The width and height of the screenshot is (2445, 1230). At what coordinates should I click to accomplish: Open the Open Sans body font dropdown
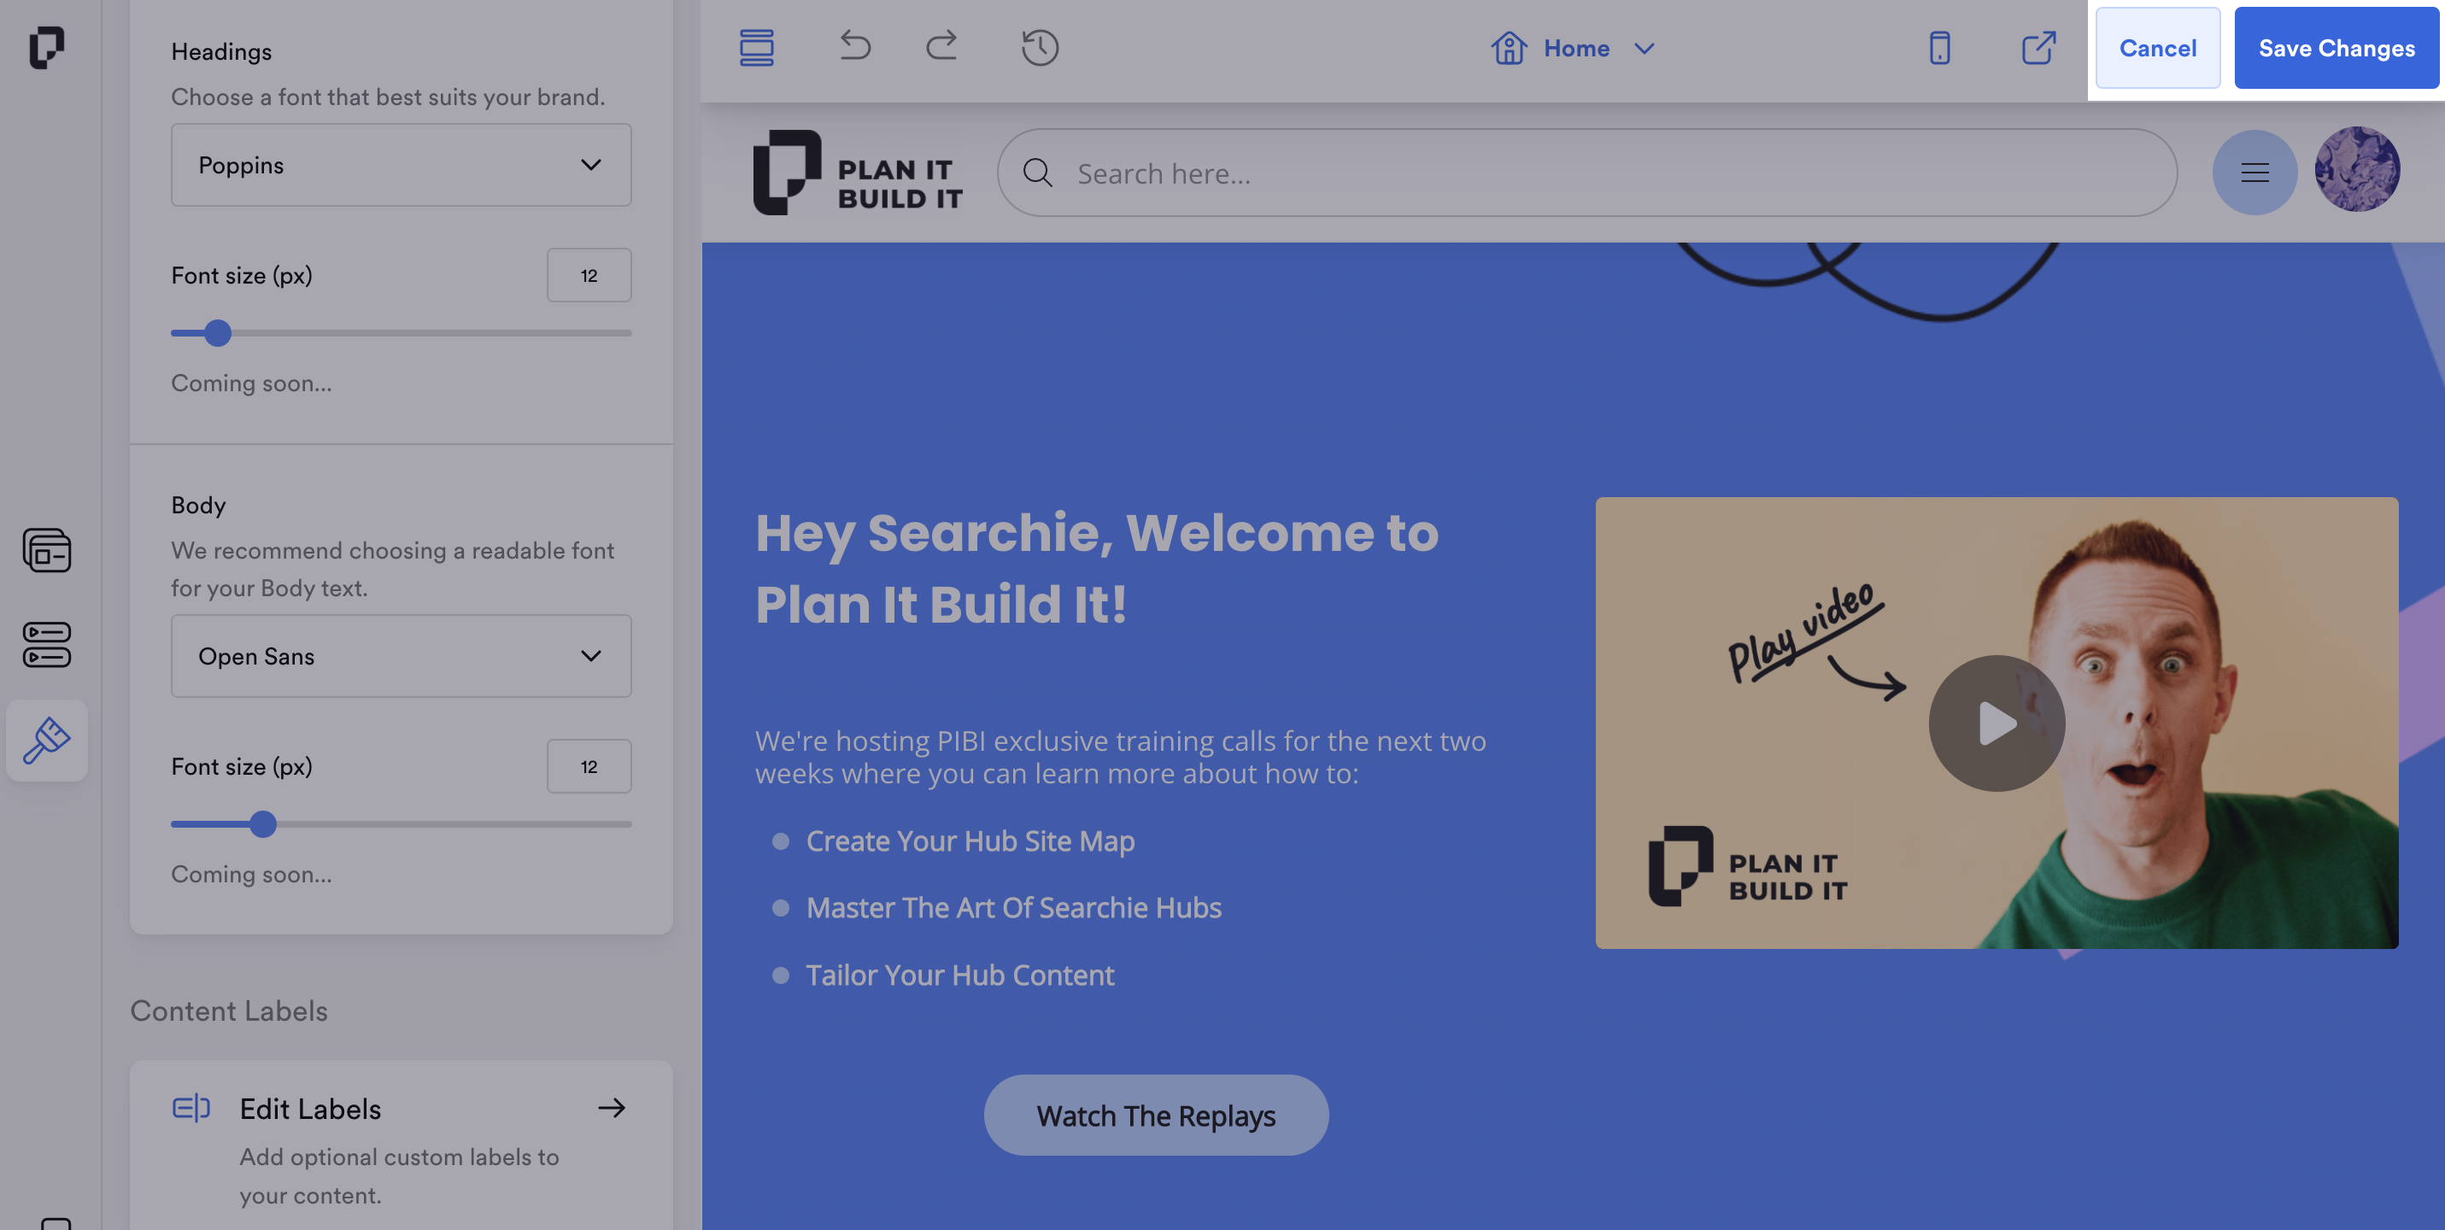tap(401, 656)
